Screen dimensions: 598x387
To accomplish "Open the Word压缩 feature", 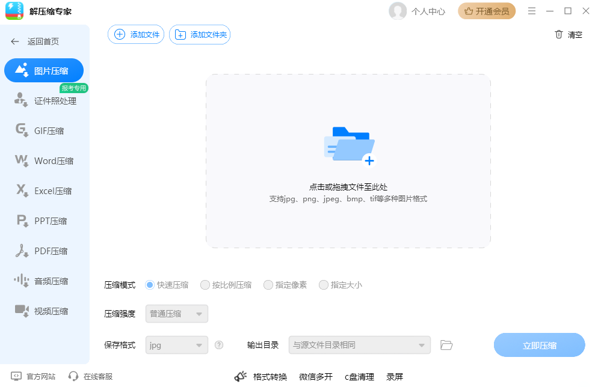I will point(43,160).
